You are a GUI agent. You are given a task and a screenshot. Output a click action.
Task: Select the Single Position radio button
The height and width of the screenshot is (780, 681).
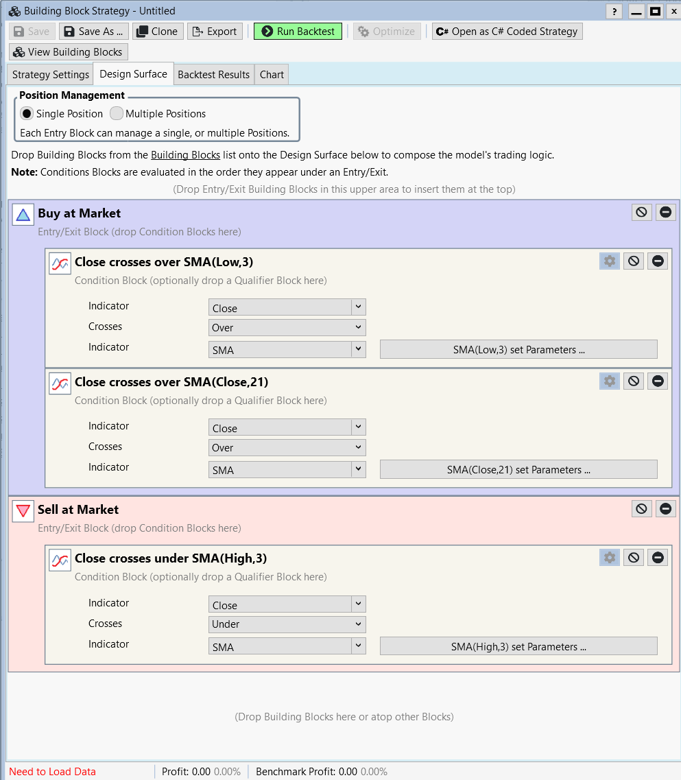[x=27, y=114]
